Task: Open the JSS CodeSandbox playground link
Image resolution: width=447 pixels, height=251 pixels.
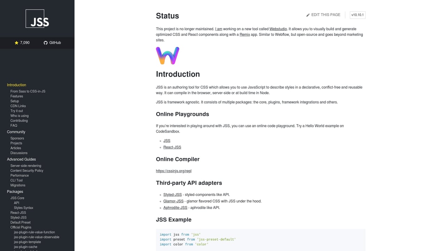Action: 167,140
